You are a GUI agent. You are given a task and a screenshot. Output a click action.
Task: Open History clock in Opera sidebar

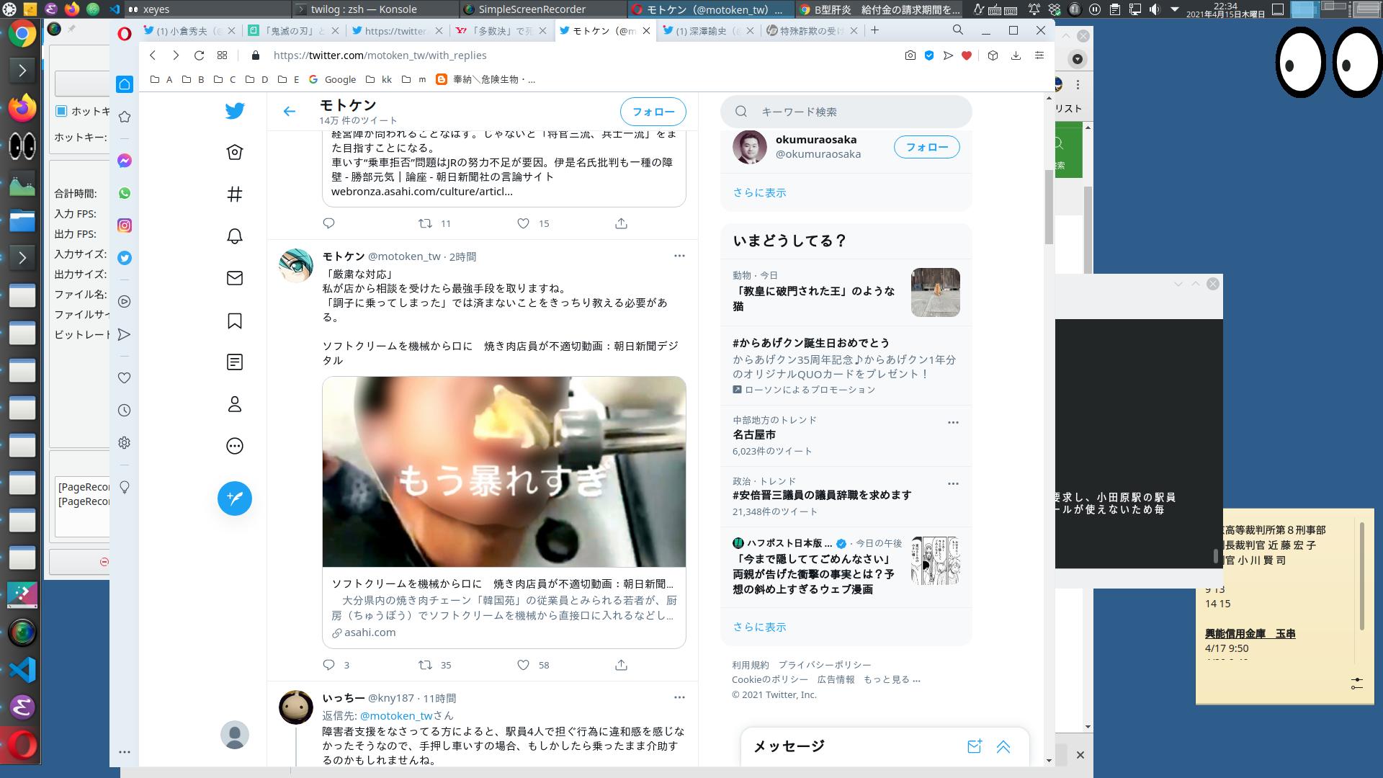click(x=125, y=411)
